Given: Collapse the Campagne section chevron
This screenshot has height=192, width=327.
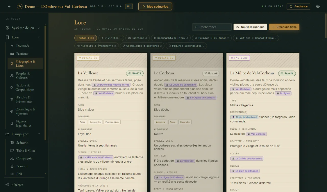Looking at the screenshot, I should click(39, 134).
